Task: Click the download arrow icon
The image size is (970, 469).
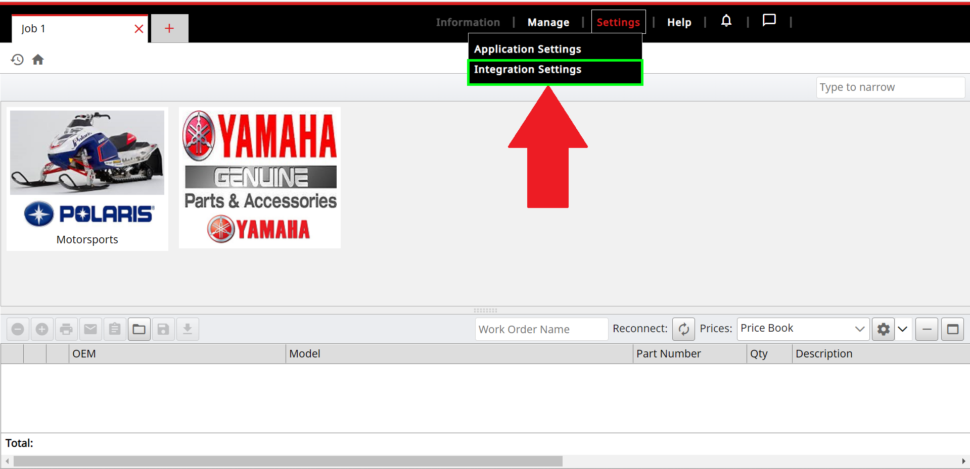Action: (x=188, y=329)
